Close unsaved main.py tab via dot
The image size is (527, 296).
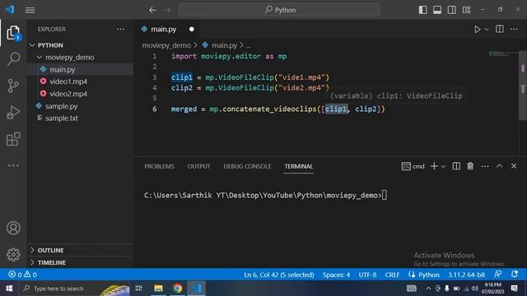192,30
